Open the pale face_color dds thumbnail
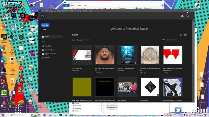Screen dimensions: 209x117 pos(150,55)
